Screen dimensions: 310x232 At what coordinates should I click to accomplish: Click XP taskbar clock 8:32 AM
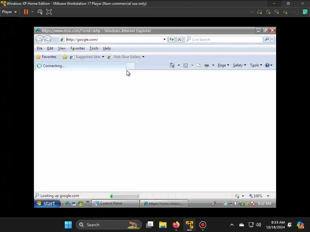264,203
